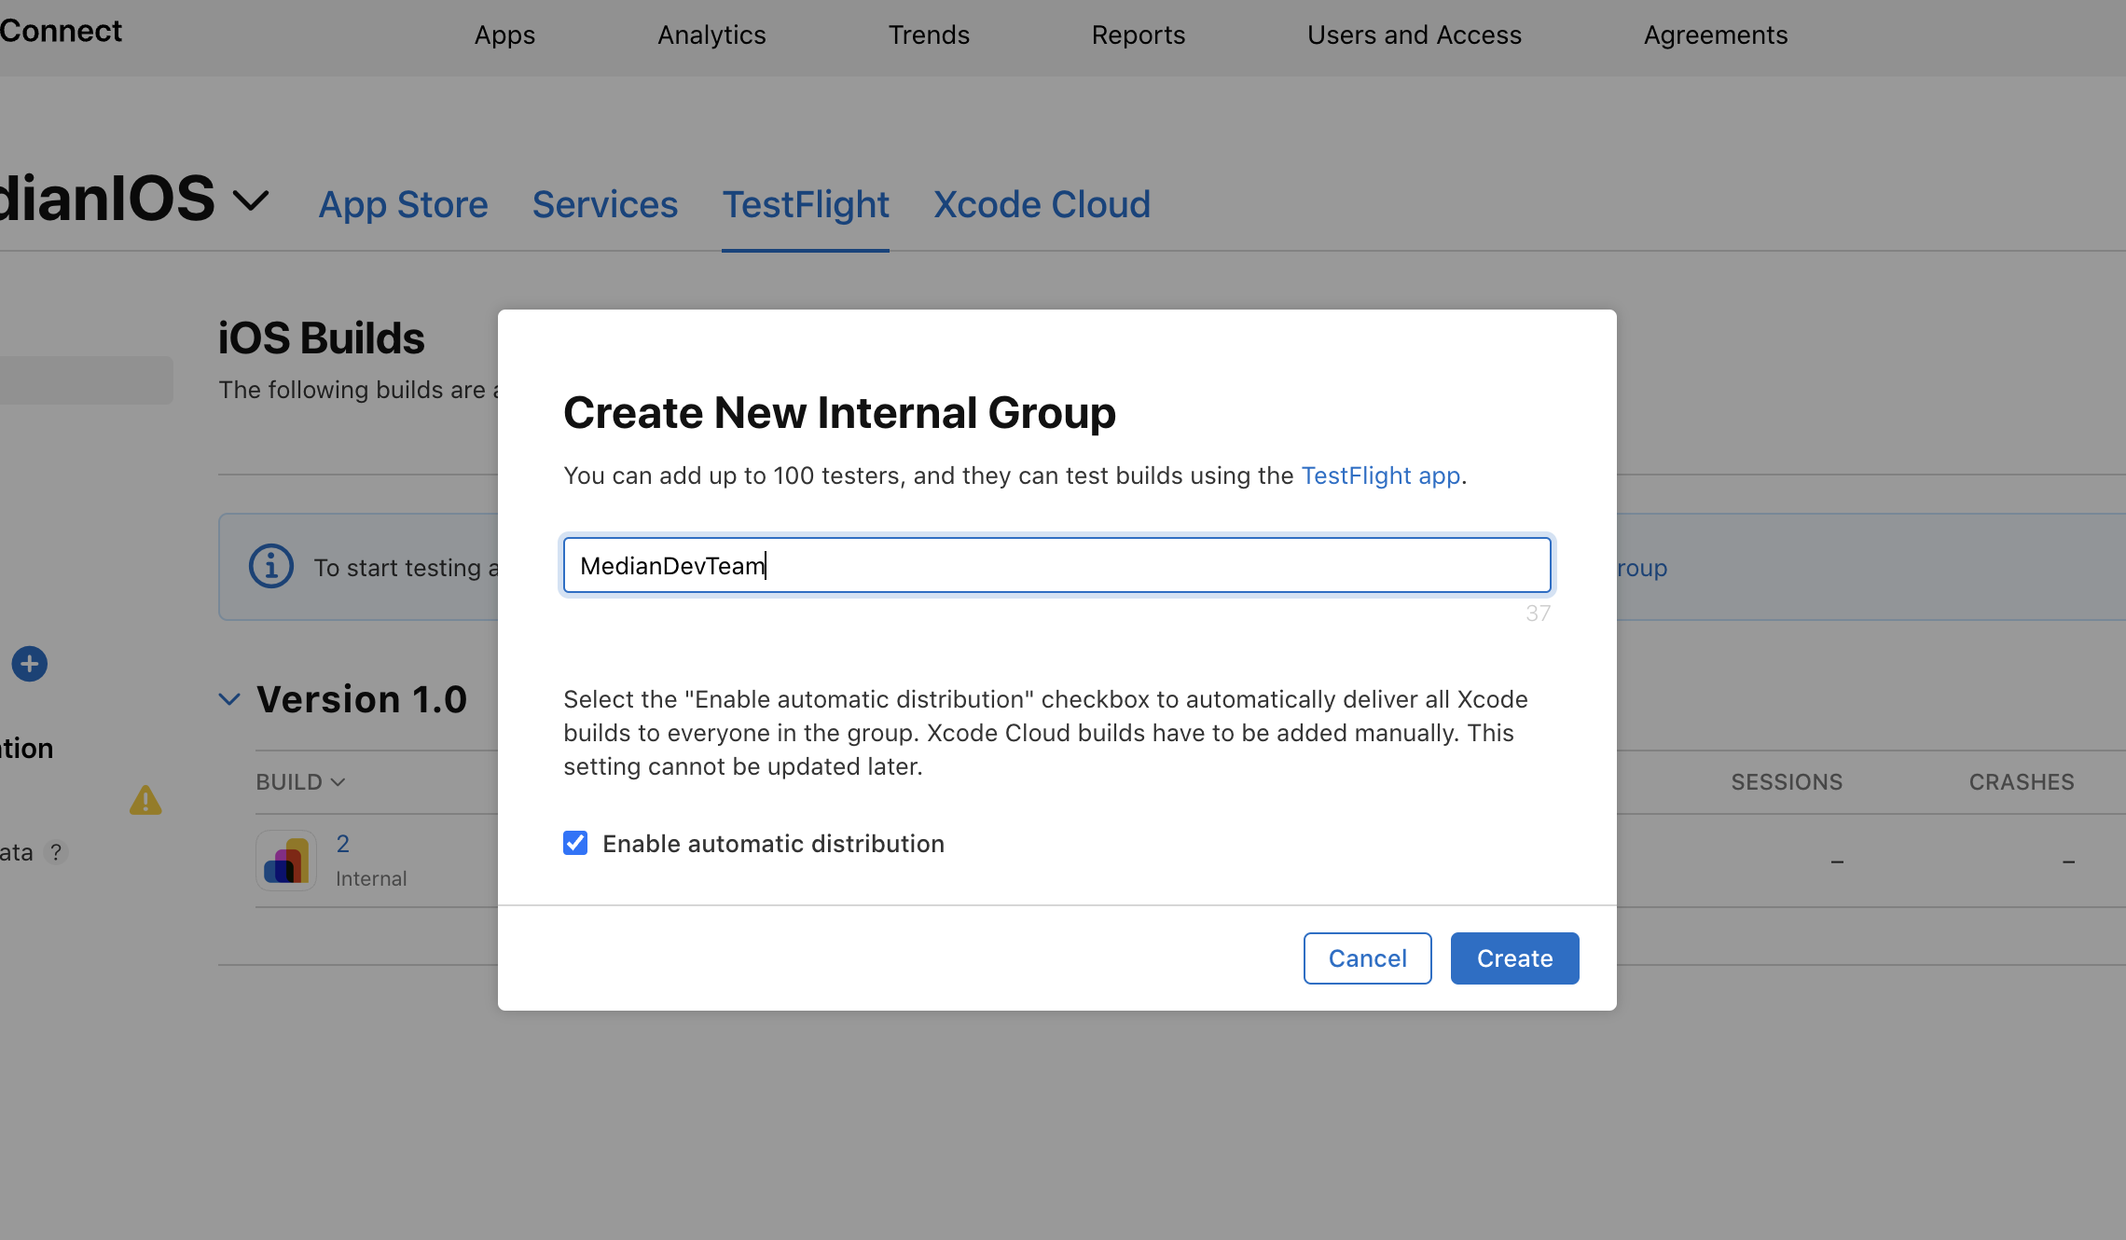Open the Apps menu item
Image resolution: width=2126 pixels, height=1240 pixels.
click(x=504, y=34)
